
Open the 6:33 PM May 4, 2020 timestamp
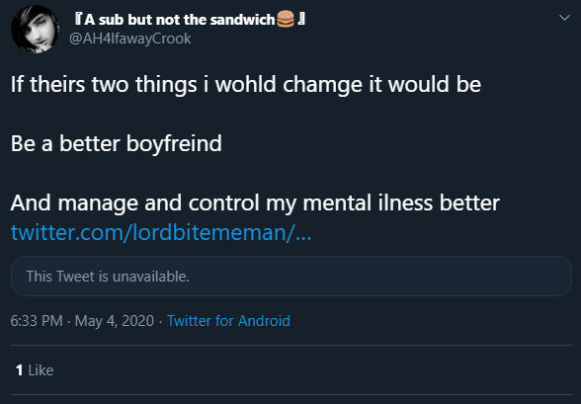tap(82, 321)
